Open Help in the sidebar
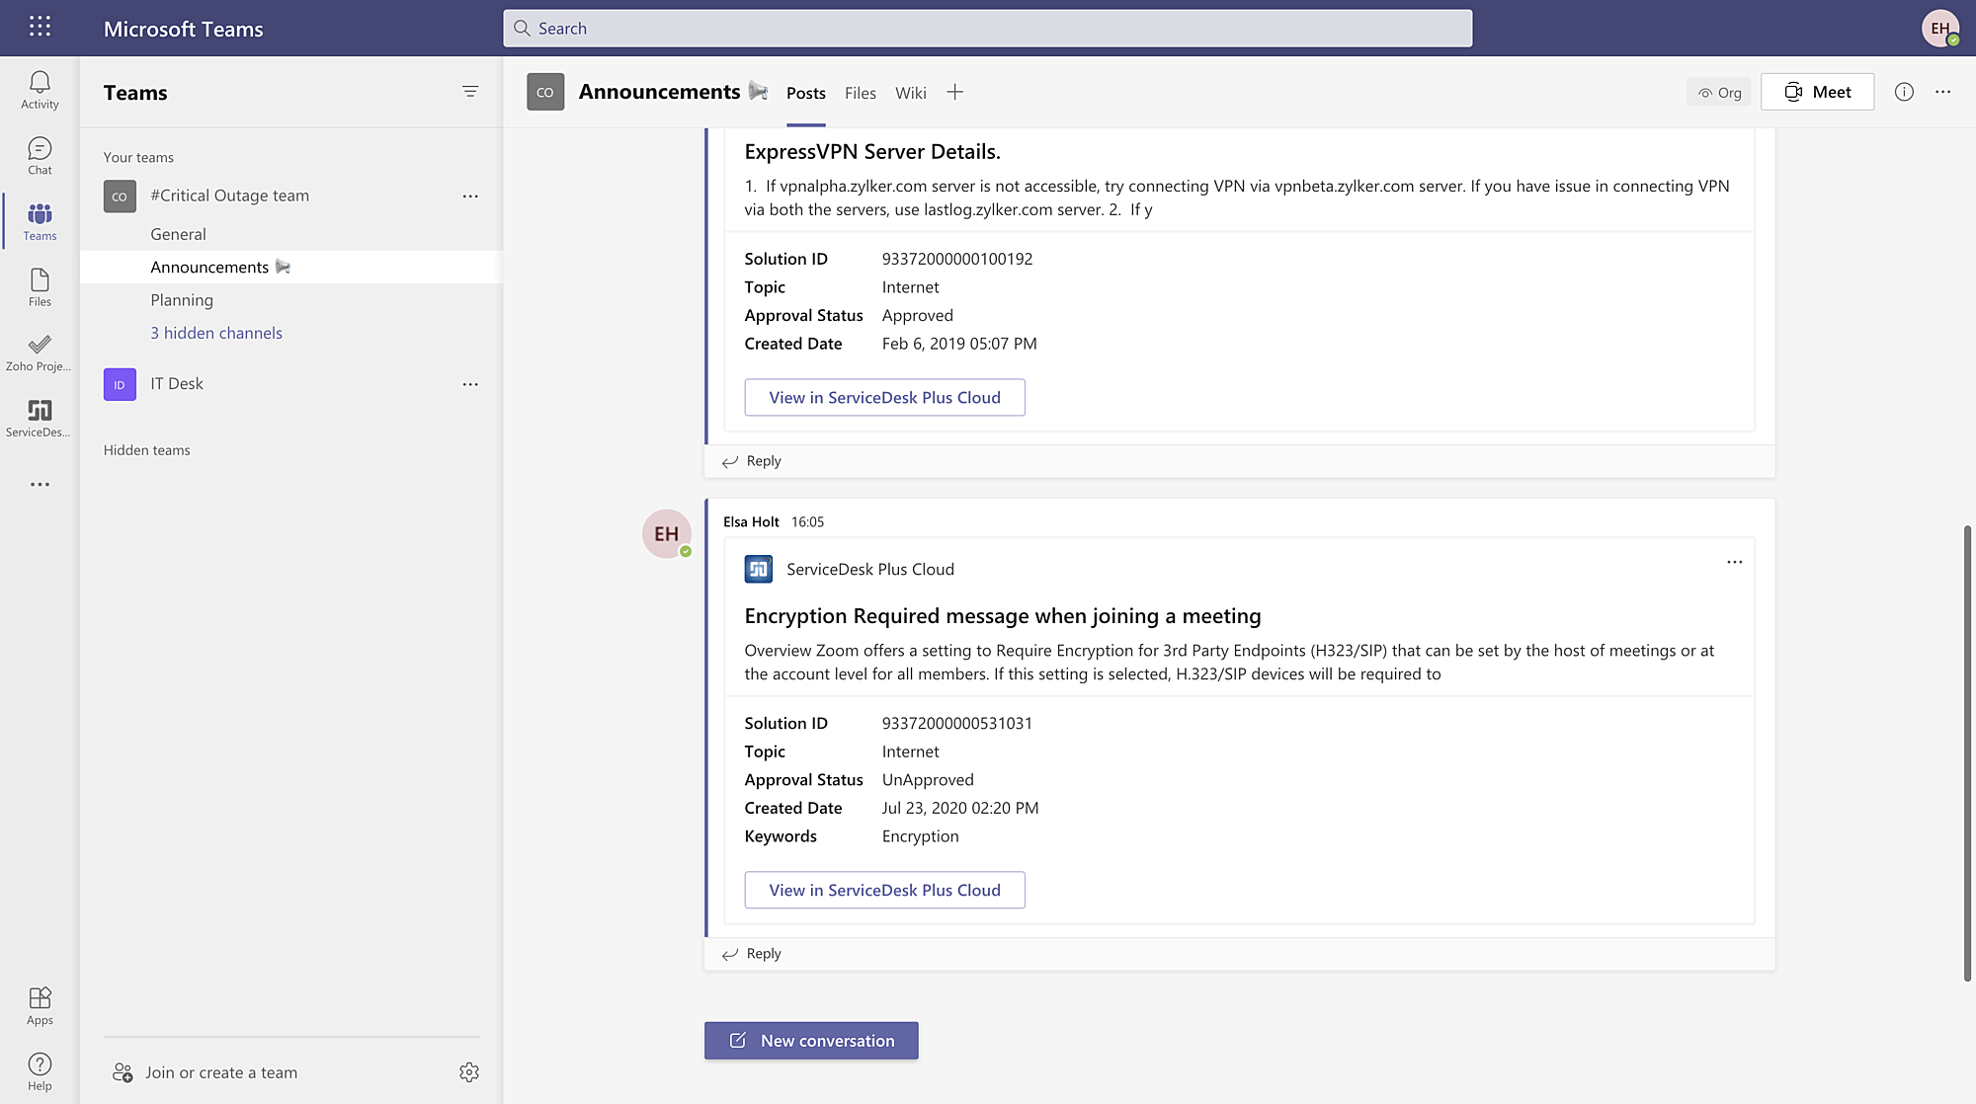This screenshot has width=1976, height=1104. (40, 1071)
